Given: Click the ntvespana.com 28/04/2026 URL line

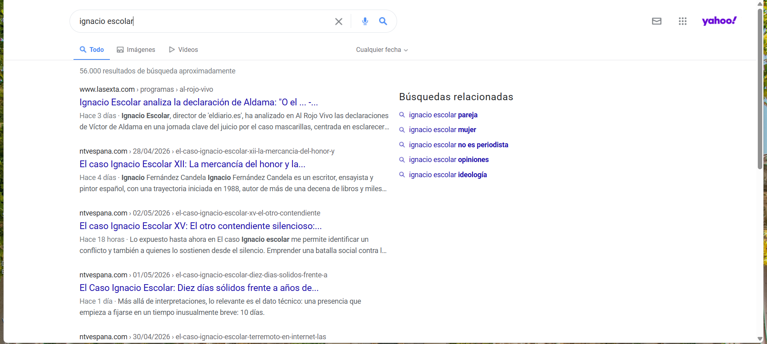Looking at the screenshot, I should (x=207, y=151).
